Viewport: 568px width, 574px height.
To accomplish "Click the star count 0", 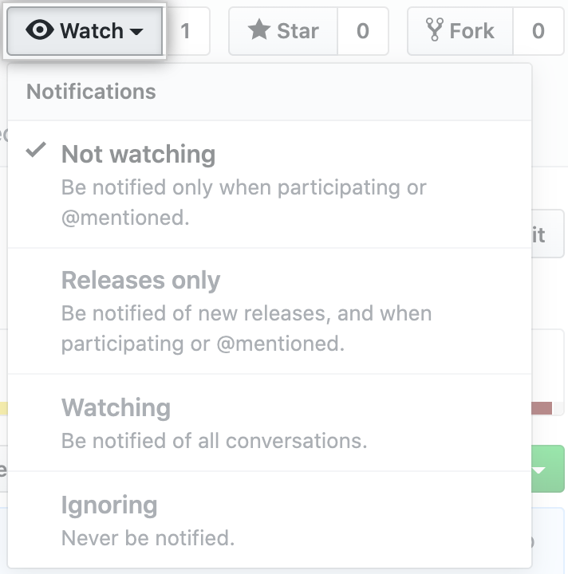I will [x=363, y=31].
